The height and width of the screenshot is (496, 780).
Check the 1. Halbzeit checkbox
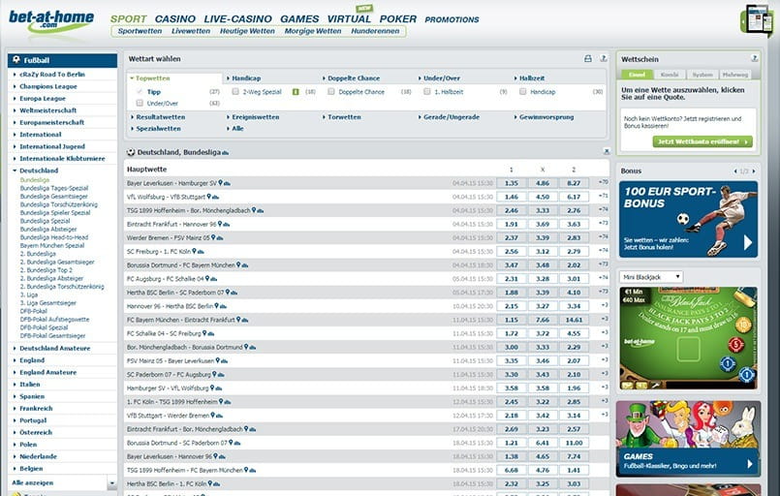(x=426, y=91)
